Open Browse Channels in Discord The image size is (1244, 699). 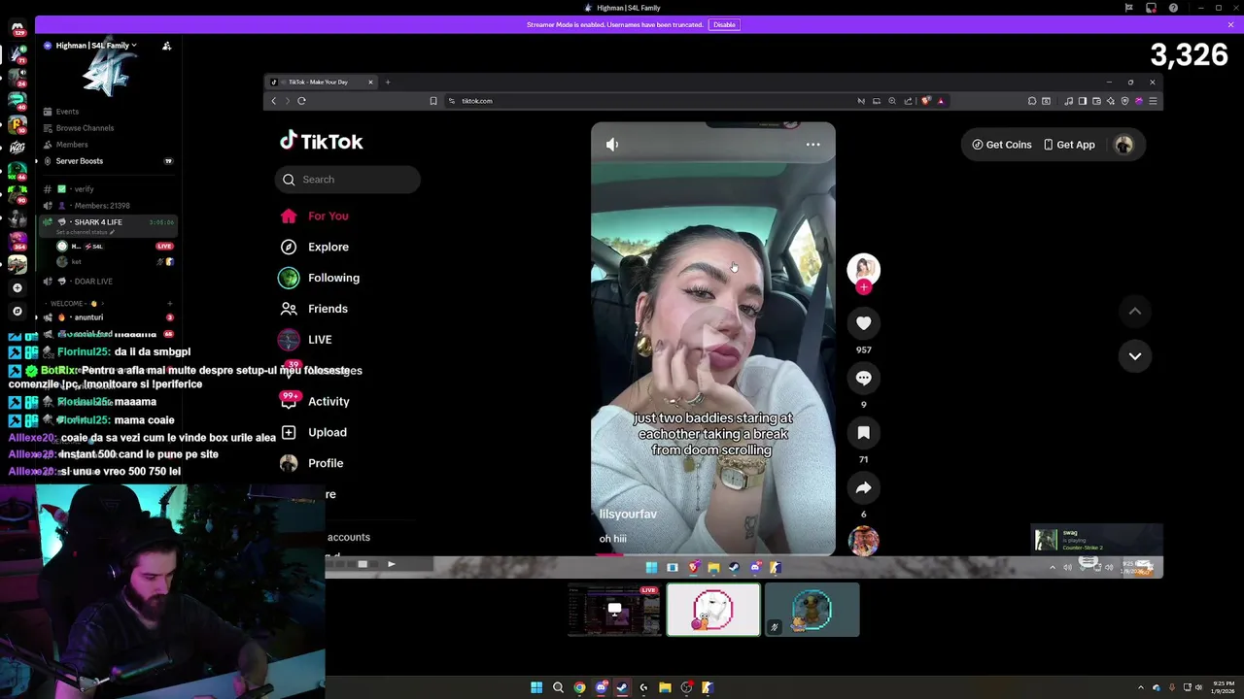[x=85, y=128]
